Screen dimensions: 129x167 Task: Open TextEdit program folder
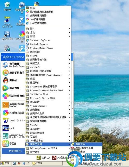pos(48,125)
